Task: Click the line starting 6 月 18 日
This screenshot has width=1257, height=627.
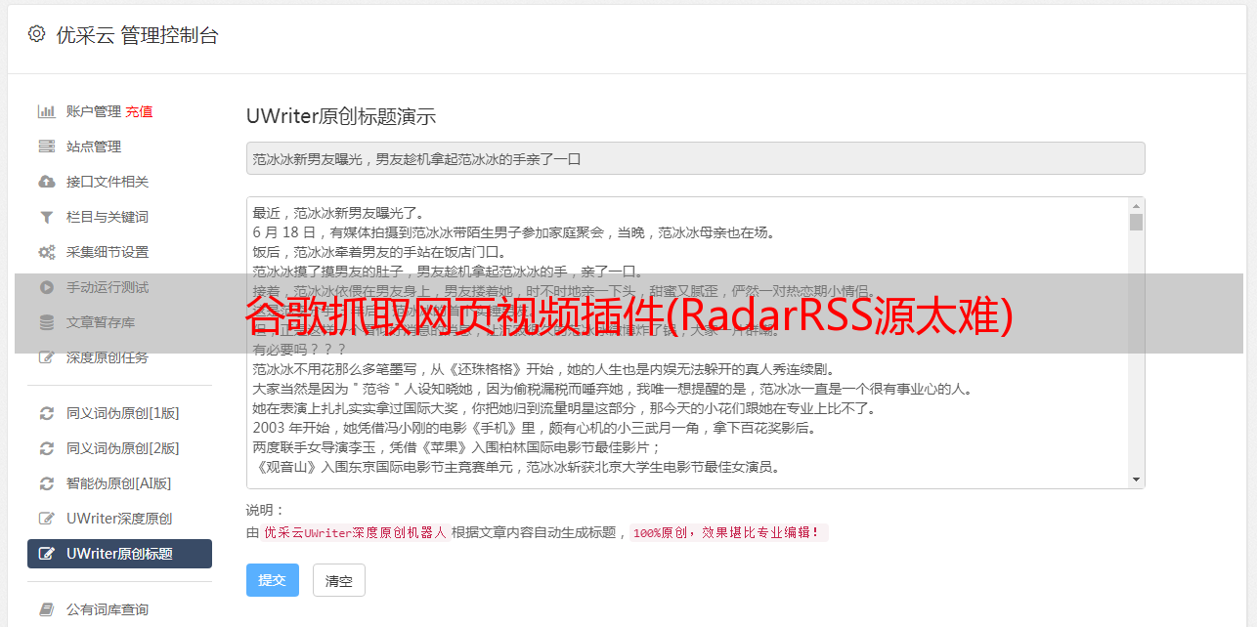Action: coord(514,232)
